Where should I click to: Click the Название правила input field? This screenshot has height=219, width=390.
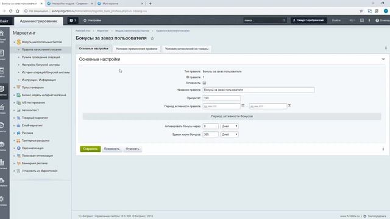click(258, 90)
